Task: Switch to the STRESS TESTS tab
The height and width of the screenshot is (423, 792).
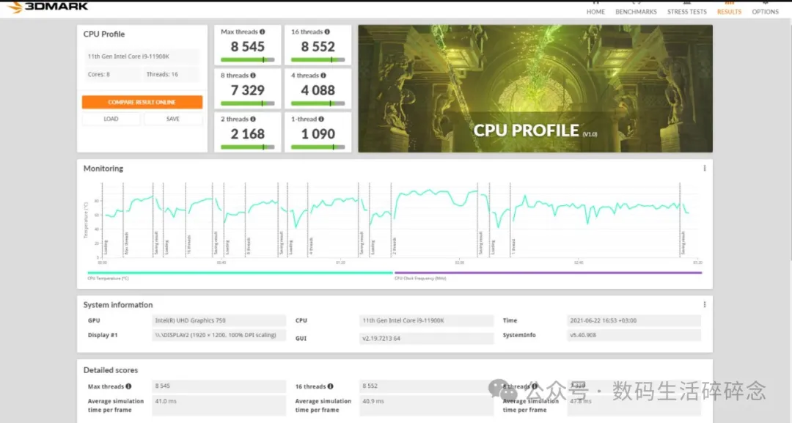Action: pyautogui.click(x=687, y=12)
